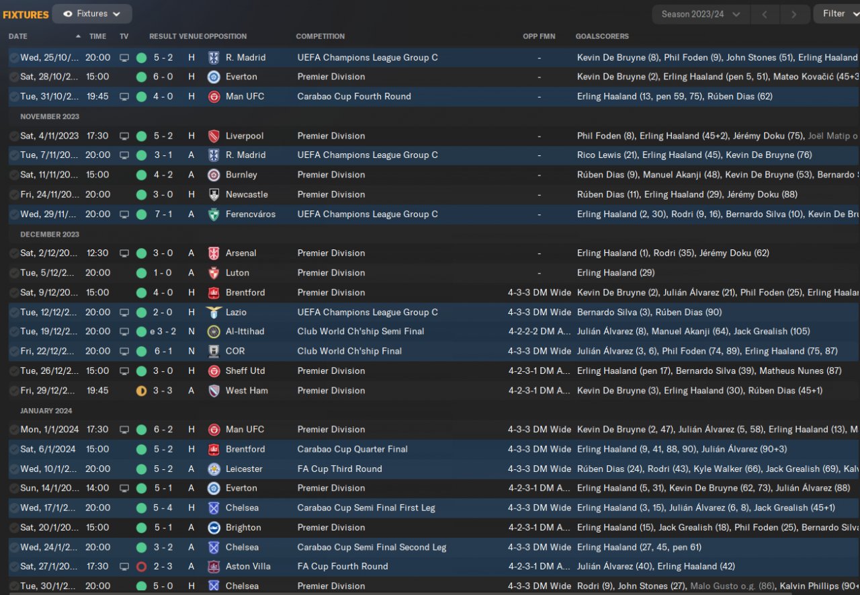This screenshot has height=595, width=860.
Task: Click the Chelsea name in the 5 - 4 row
Action: pos(242,508)
